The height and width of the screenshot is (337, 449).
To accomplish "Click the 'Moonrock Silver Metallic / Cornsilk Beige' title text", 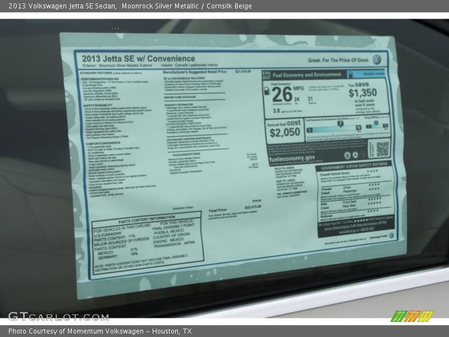I will 187,6.
